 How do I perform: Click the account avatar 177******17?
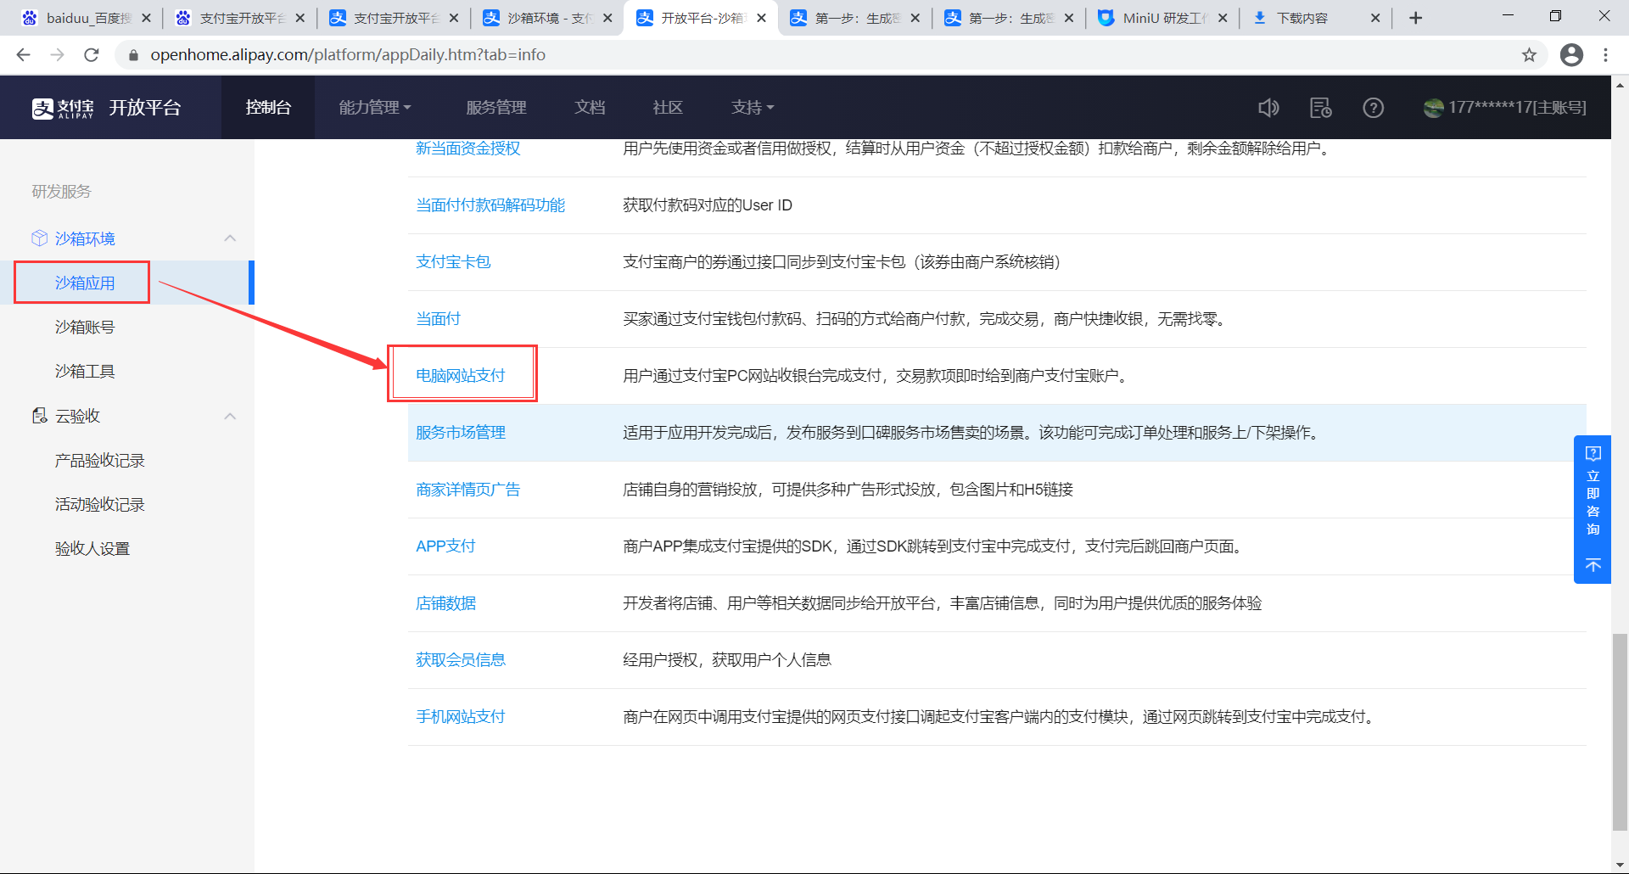tap(1433, 108)
